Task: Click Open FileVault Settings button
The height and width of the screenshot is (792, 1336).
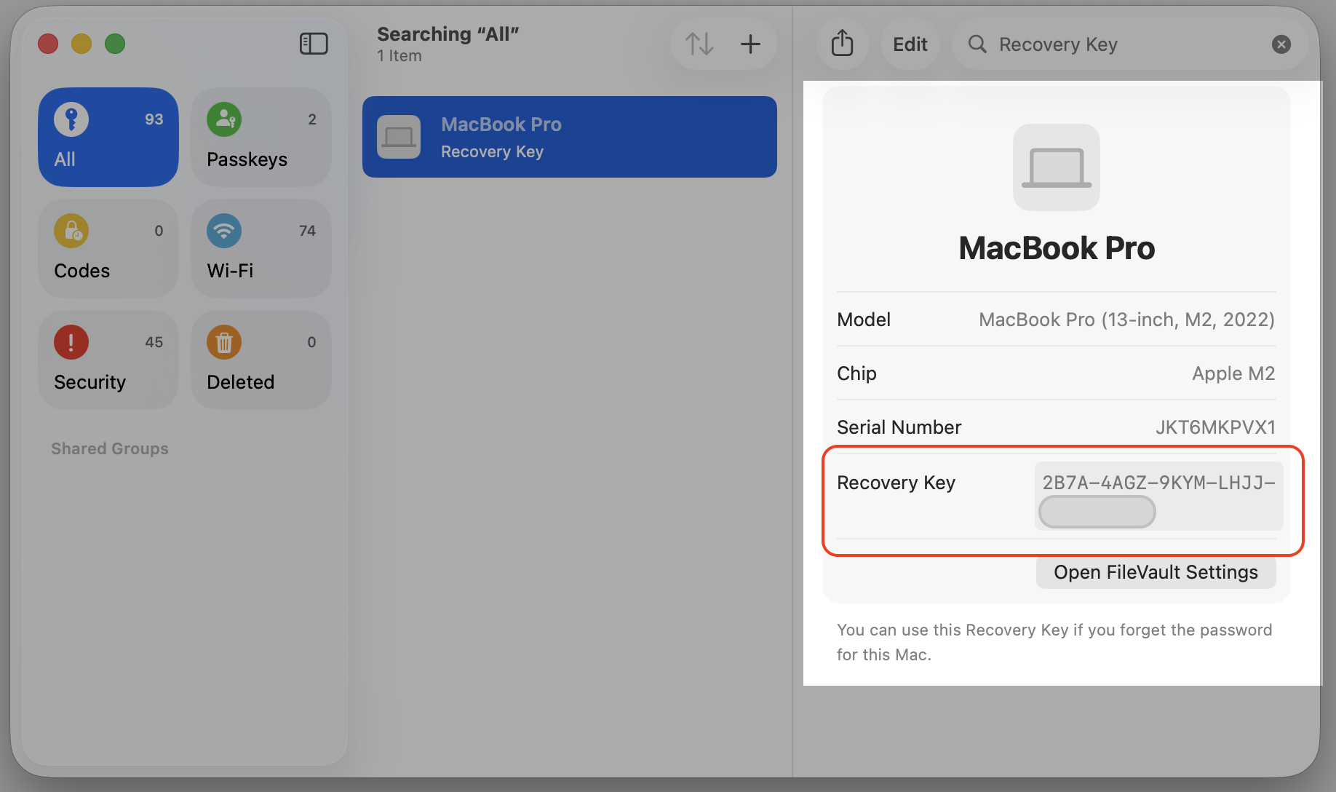Action: [1156, 572]
